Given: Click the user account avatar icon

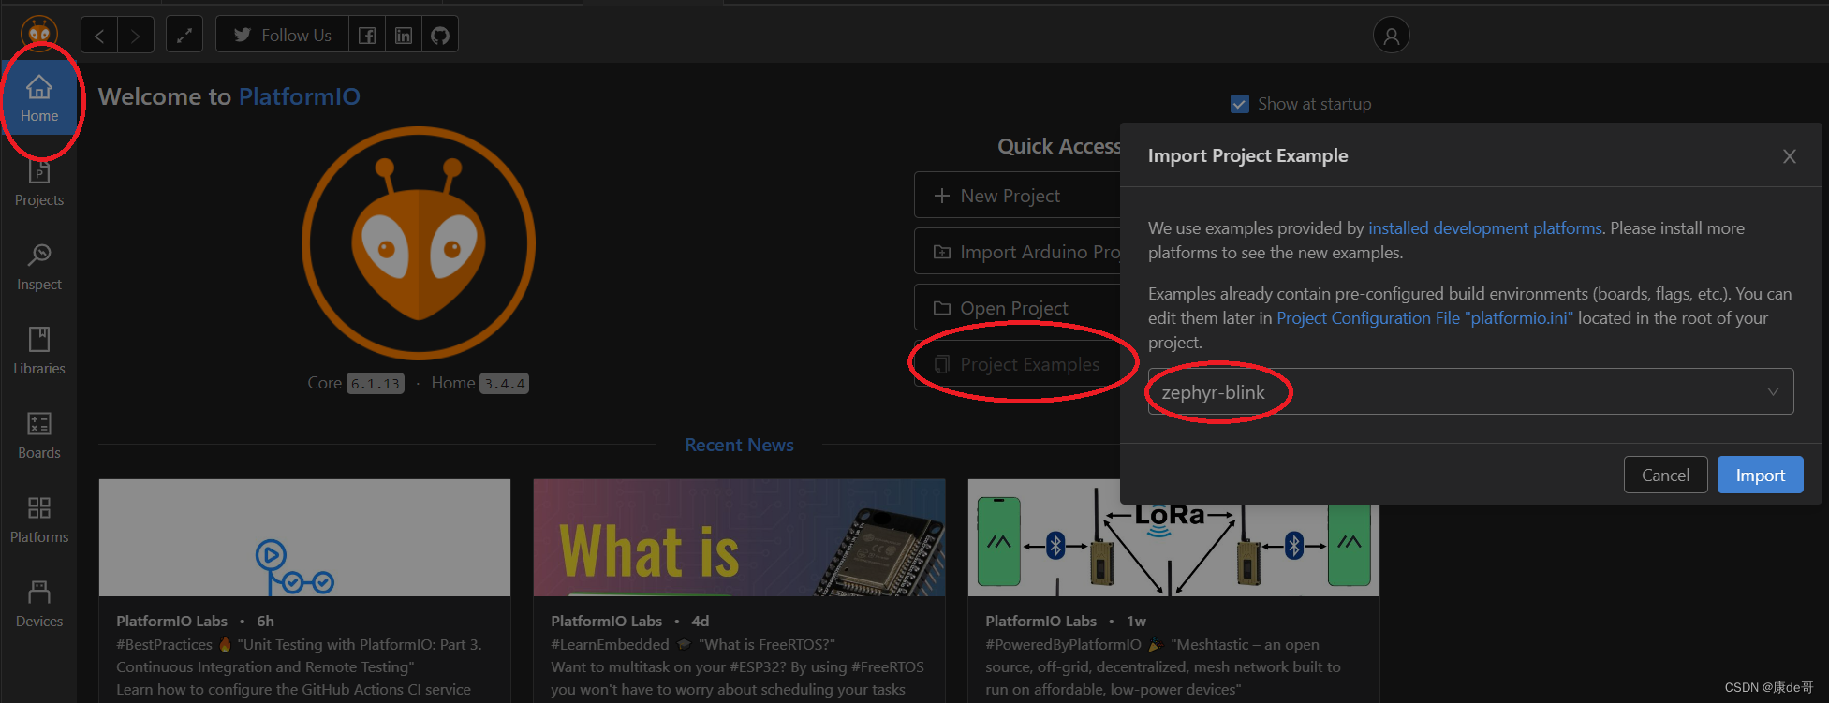Looking at the screenshot, I should pyautogui.click(x=1392, y=36).
